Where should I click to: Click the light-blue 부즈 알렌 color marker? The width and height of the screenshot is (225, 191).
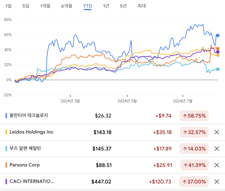click(x=6, y=149)
